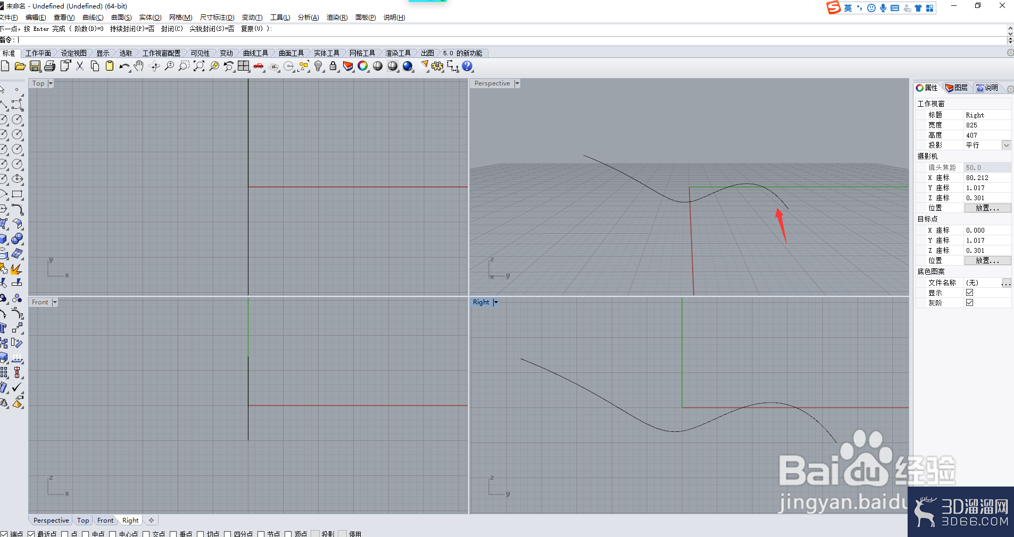Viewport: 1014px width, 537px height.
Task: Open the Top viewport title dropdown arrow
Action: click(x=51, y=83)
